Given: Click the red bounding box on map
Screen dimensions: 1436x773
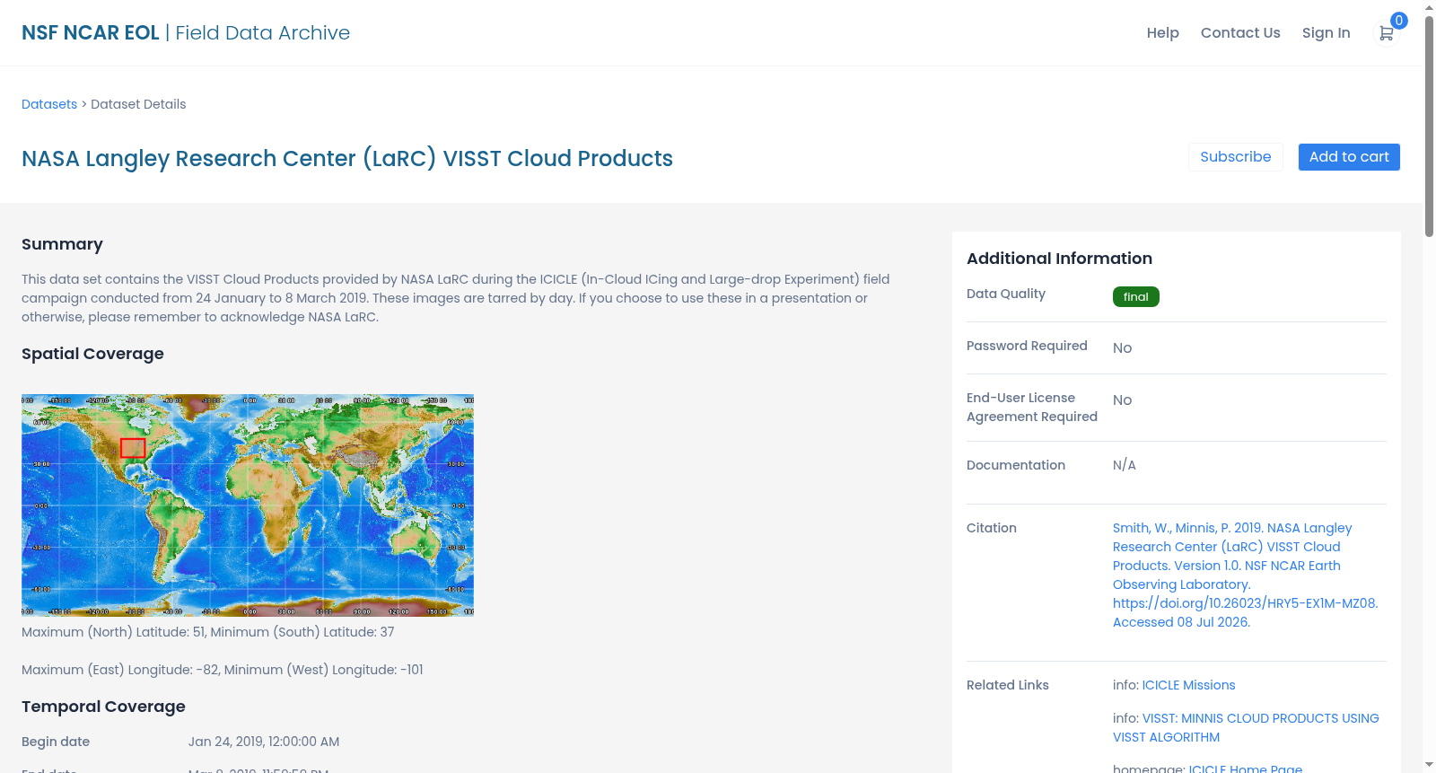Looking at the screenshot, I should pos(133,448).
